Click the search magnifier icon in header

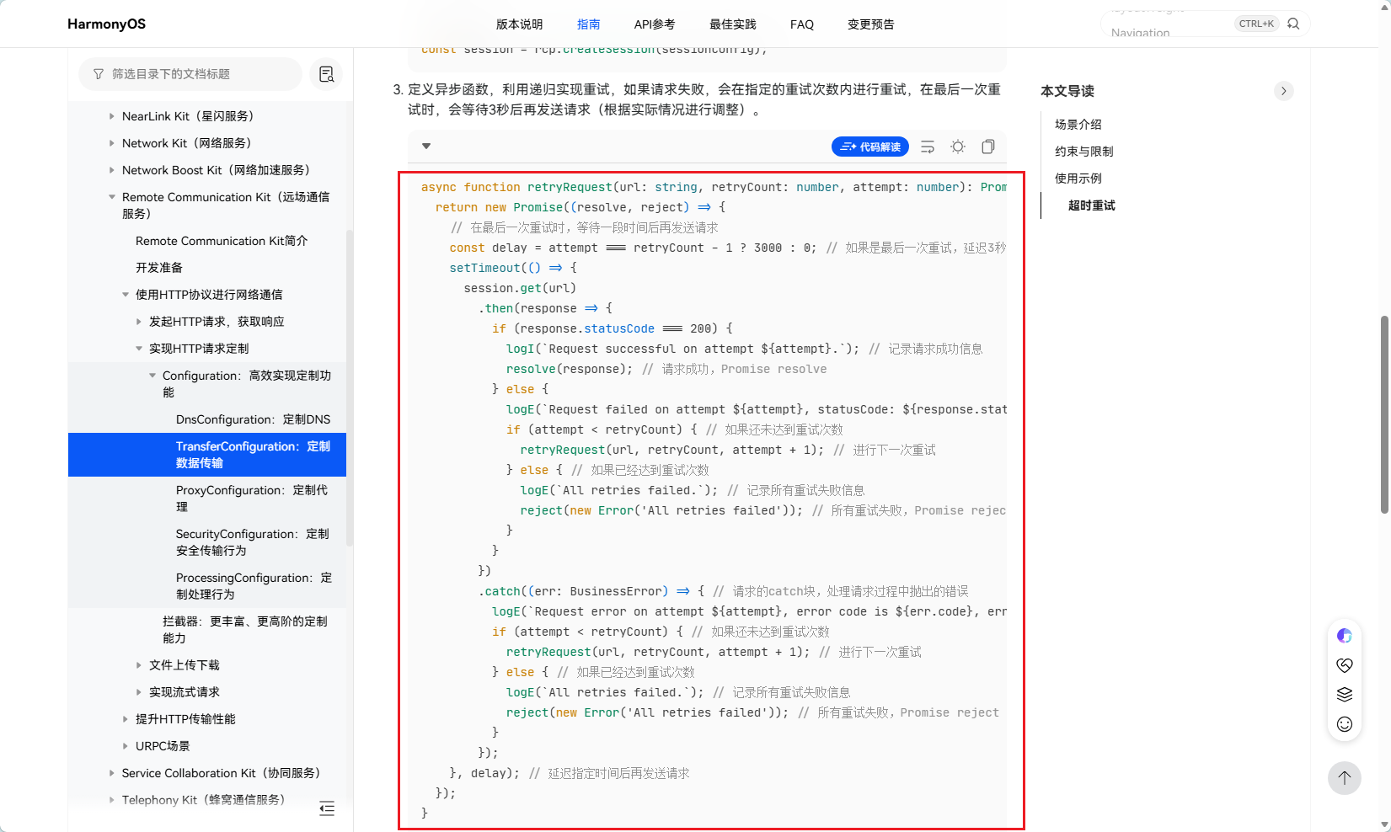1293,24
